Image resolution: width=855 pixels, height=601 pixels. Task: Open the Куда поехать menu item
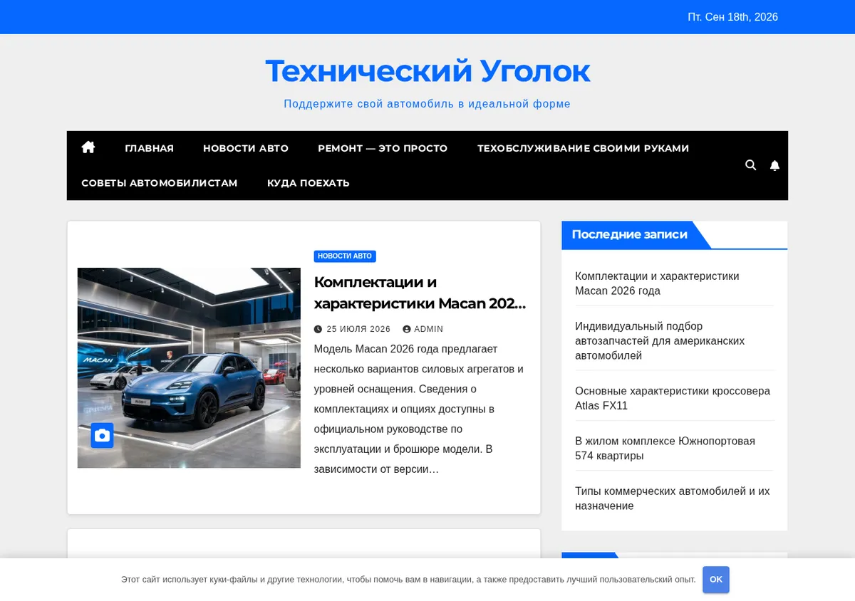[x=309, y=183]
